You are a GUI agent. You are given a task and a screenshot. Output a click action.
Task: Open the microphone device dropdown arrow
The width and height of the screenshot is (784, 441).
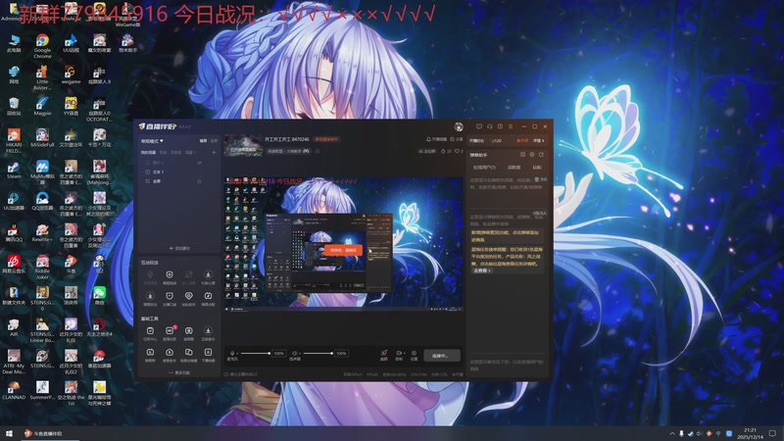click(x=237, y=354)
